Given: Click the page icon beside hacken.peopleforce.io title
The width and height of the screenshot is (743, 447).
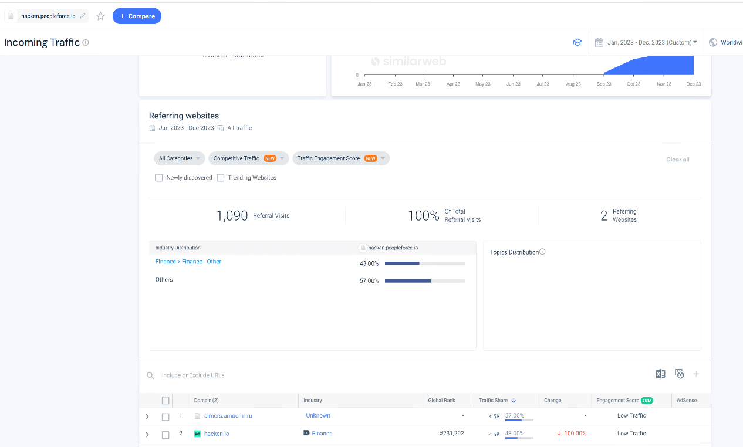Looking at the screenshot, I should (x=11, y=16).
